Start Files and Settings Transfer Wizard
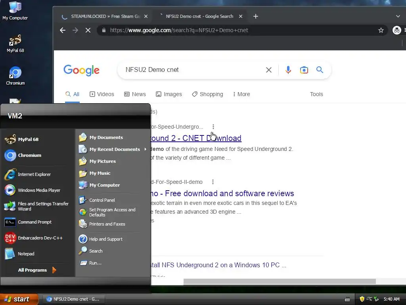Viewport: 406px width, 305px height. click(36, 206)
